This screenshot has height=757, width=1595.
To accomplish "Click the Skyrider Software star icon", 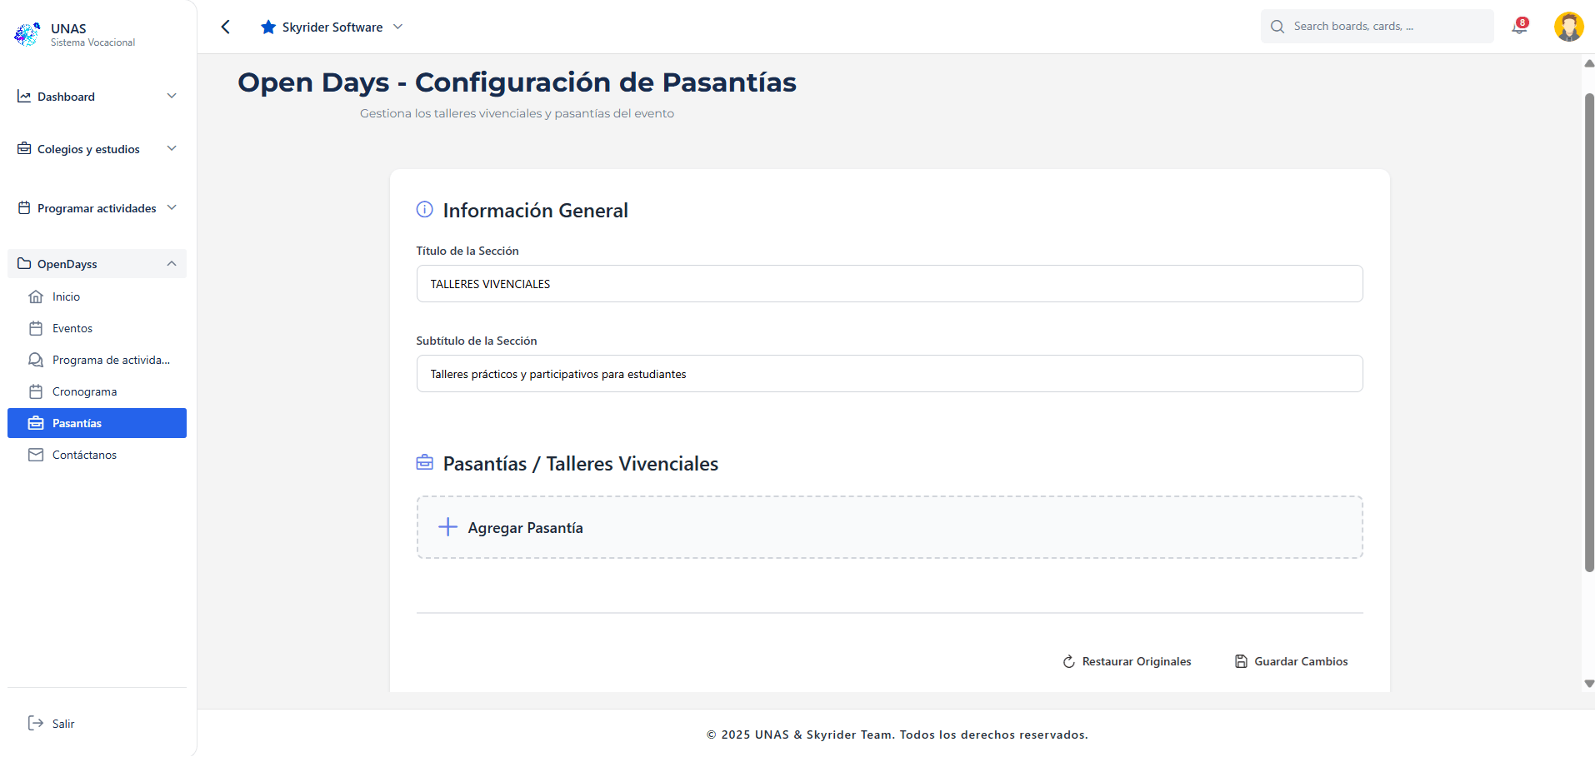I will point(268,27).
